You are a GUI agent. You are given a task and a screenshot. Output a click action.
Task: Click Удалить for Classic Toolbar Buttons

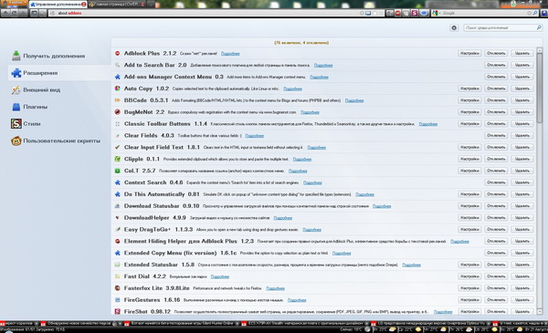(522, 123)
